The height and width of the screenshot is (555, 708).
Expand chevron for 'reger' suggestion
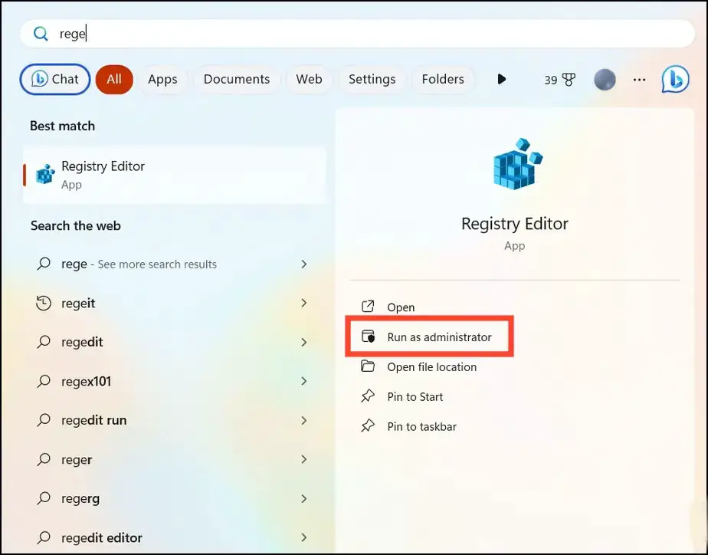pyautogui.click(x=304, y=459)
